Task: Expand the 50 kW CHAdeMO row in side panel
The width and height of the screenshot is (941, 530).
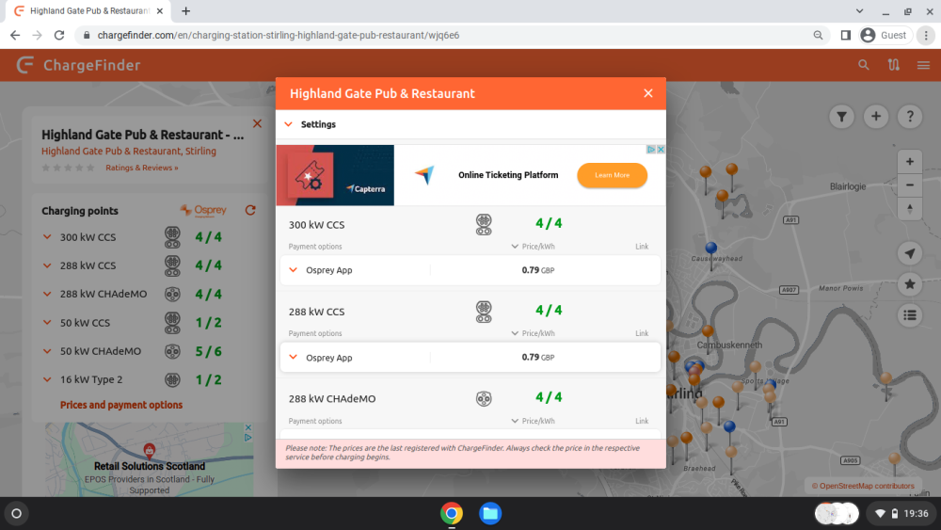Action: (47, 351)
